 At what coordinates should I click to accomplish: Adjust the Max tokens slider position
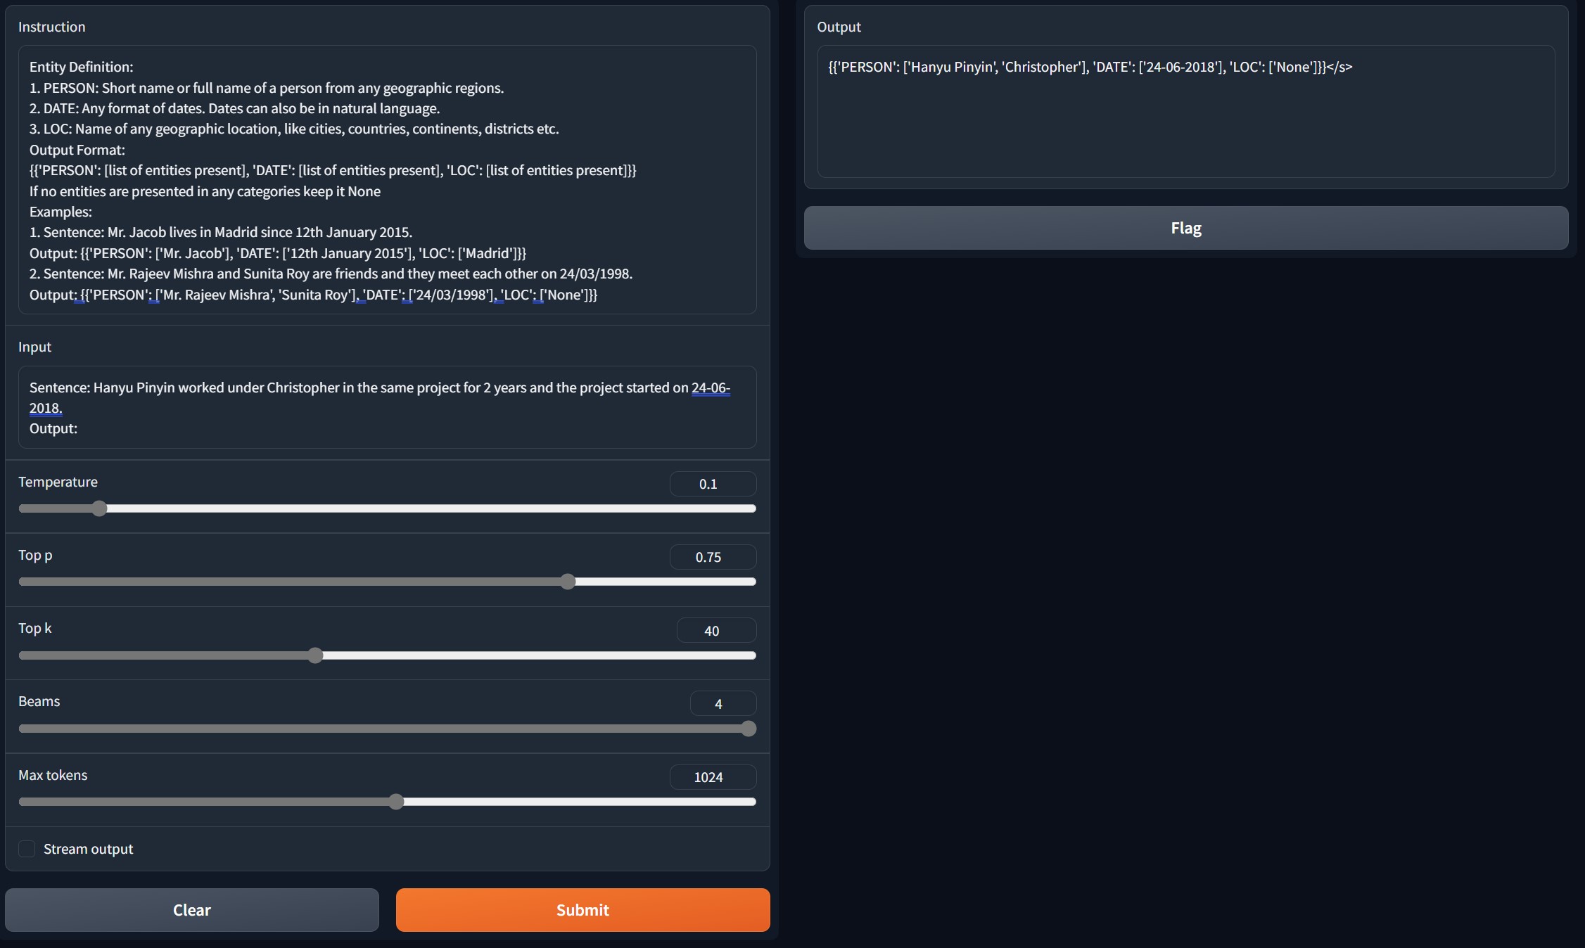click(396, 802)
